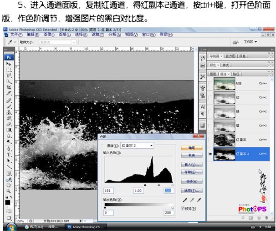Open the 工作区 workspace dropdown
The height and width of the screenshot is (231, 276).
point(250,41)
